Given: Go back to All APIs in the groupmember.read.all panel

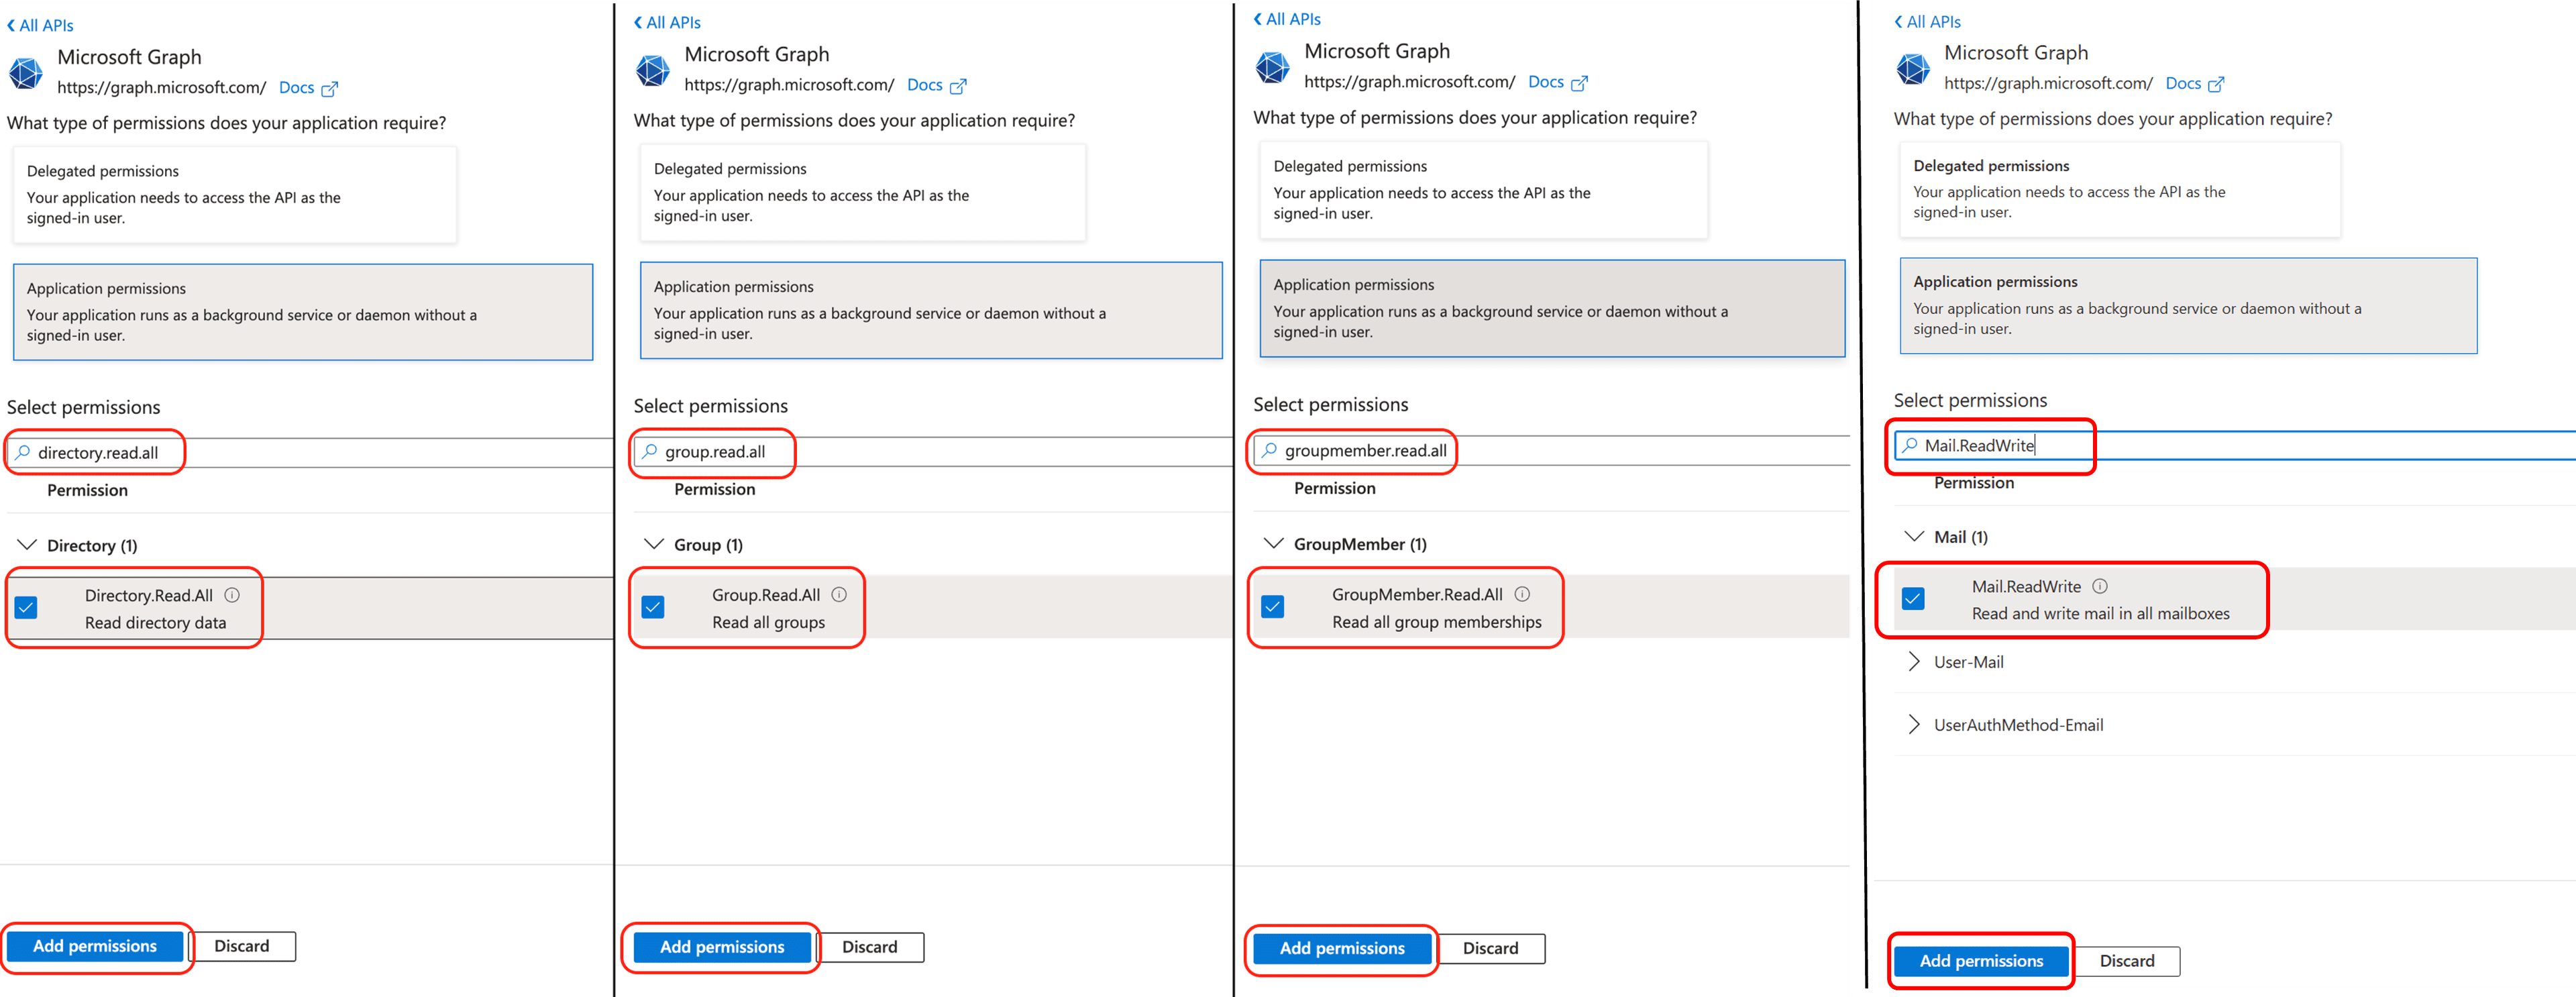Looking at the screenshot, I should point(1287,19).
